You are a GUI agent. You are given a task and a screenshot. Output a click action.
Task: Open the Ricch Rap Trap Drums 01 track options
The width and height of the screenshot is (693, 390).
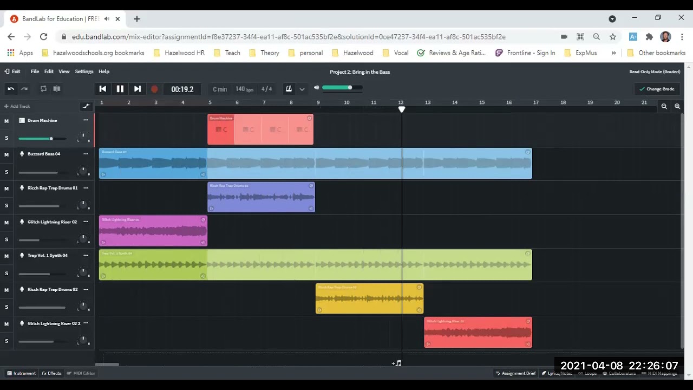coord(86,188)
